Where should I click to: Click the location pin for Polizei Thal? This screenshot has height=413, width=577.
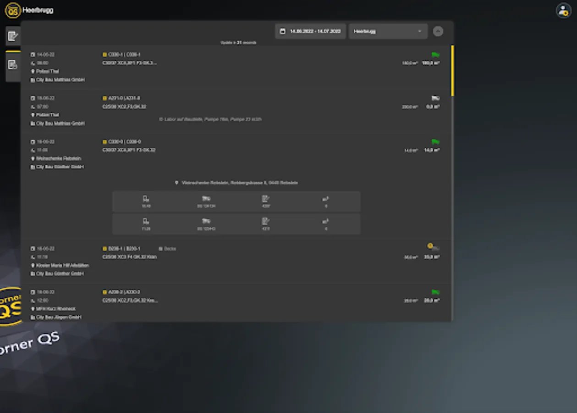pyautogui.click(x=33, y=71)
